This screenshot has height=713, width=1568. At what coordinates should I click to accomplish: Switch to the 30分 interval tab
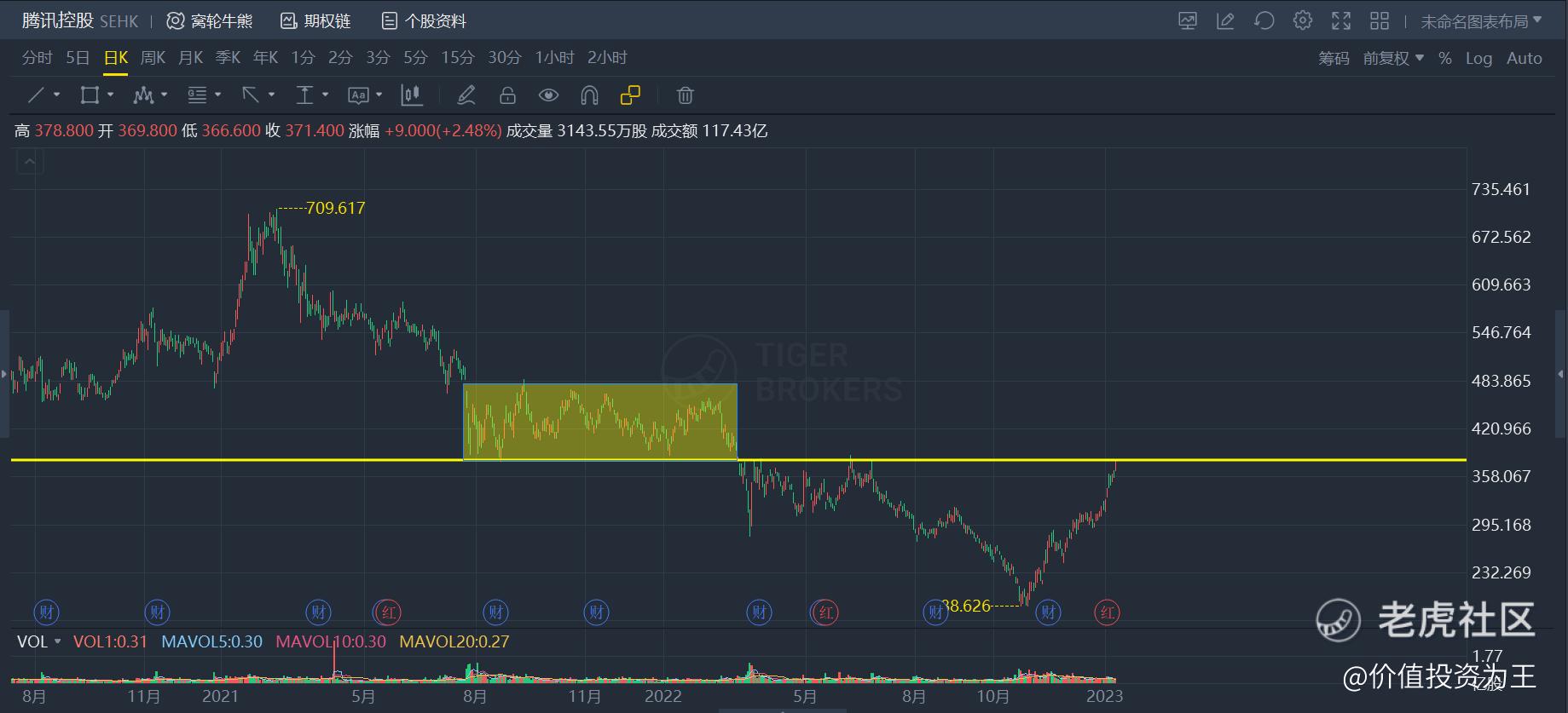[504, 58]
